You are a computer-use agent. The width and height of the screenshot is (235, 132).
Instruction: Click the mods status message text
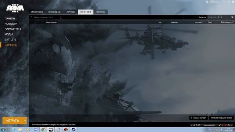coord(54,125)
